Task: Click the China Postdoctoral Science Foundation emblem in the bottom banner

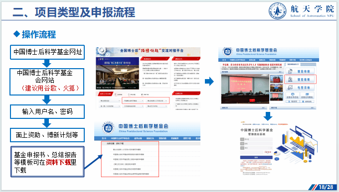Action: 108,128
